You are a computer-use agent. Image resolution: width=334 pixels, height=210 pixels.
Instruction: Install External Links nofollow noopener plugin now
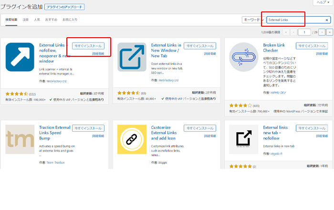(x=88, y=46)
